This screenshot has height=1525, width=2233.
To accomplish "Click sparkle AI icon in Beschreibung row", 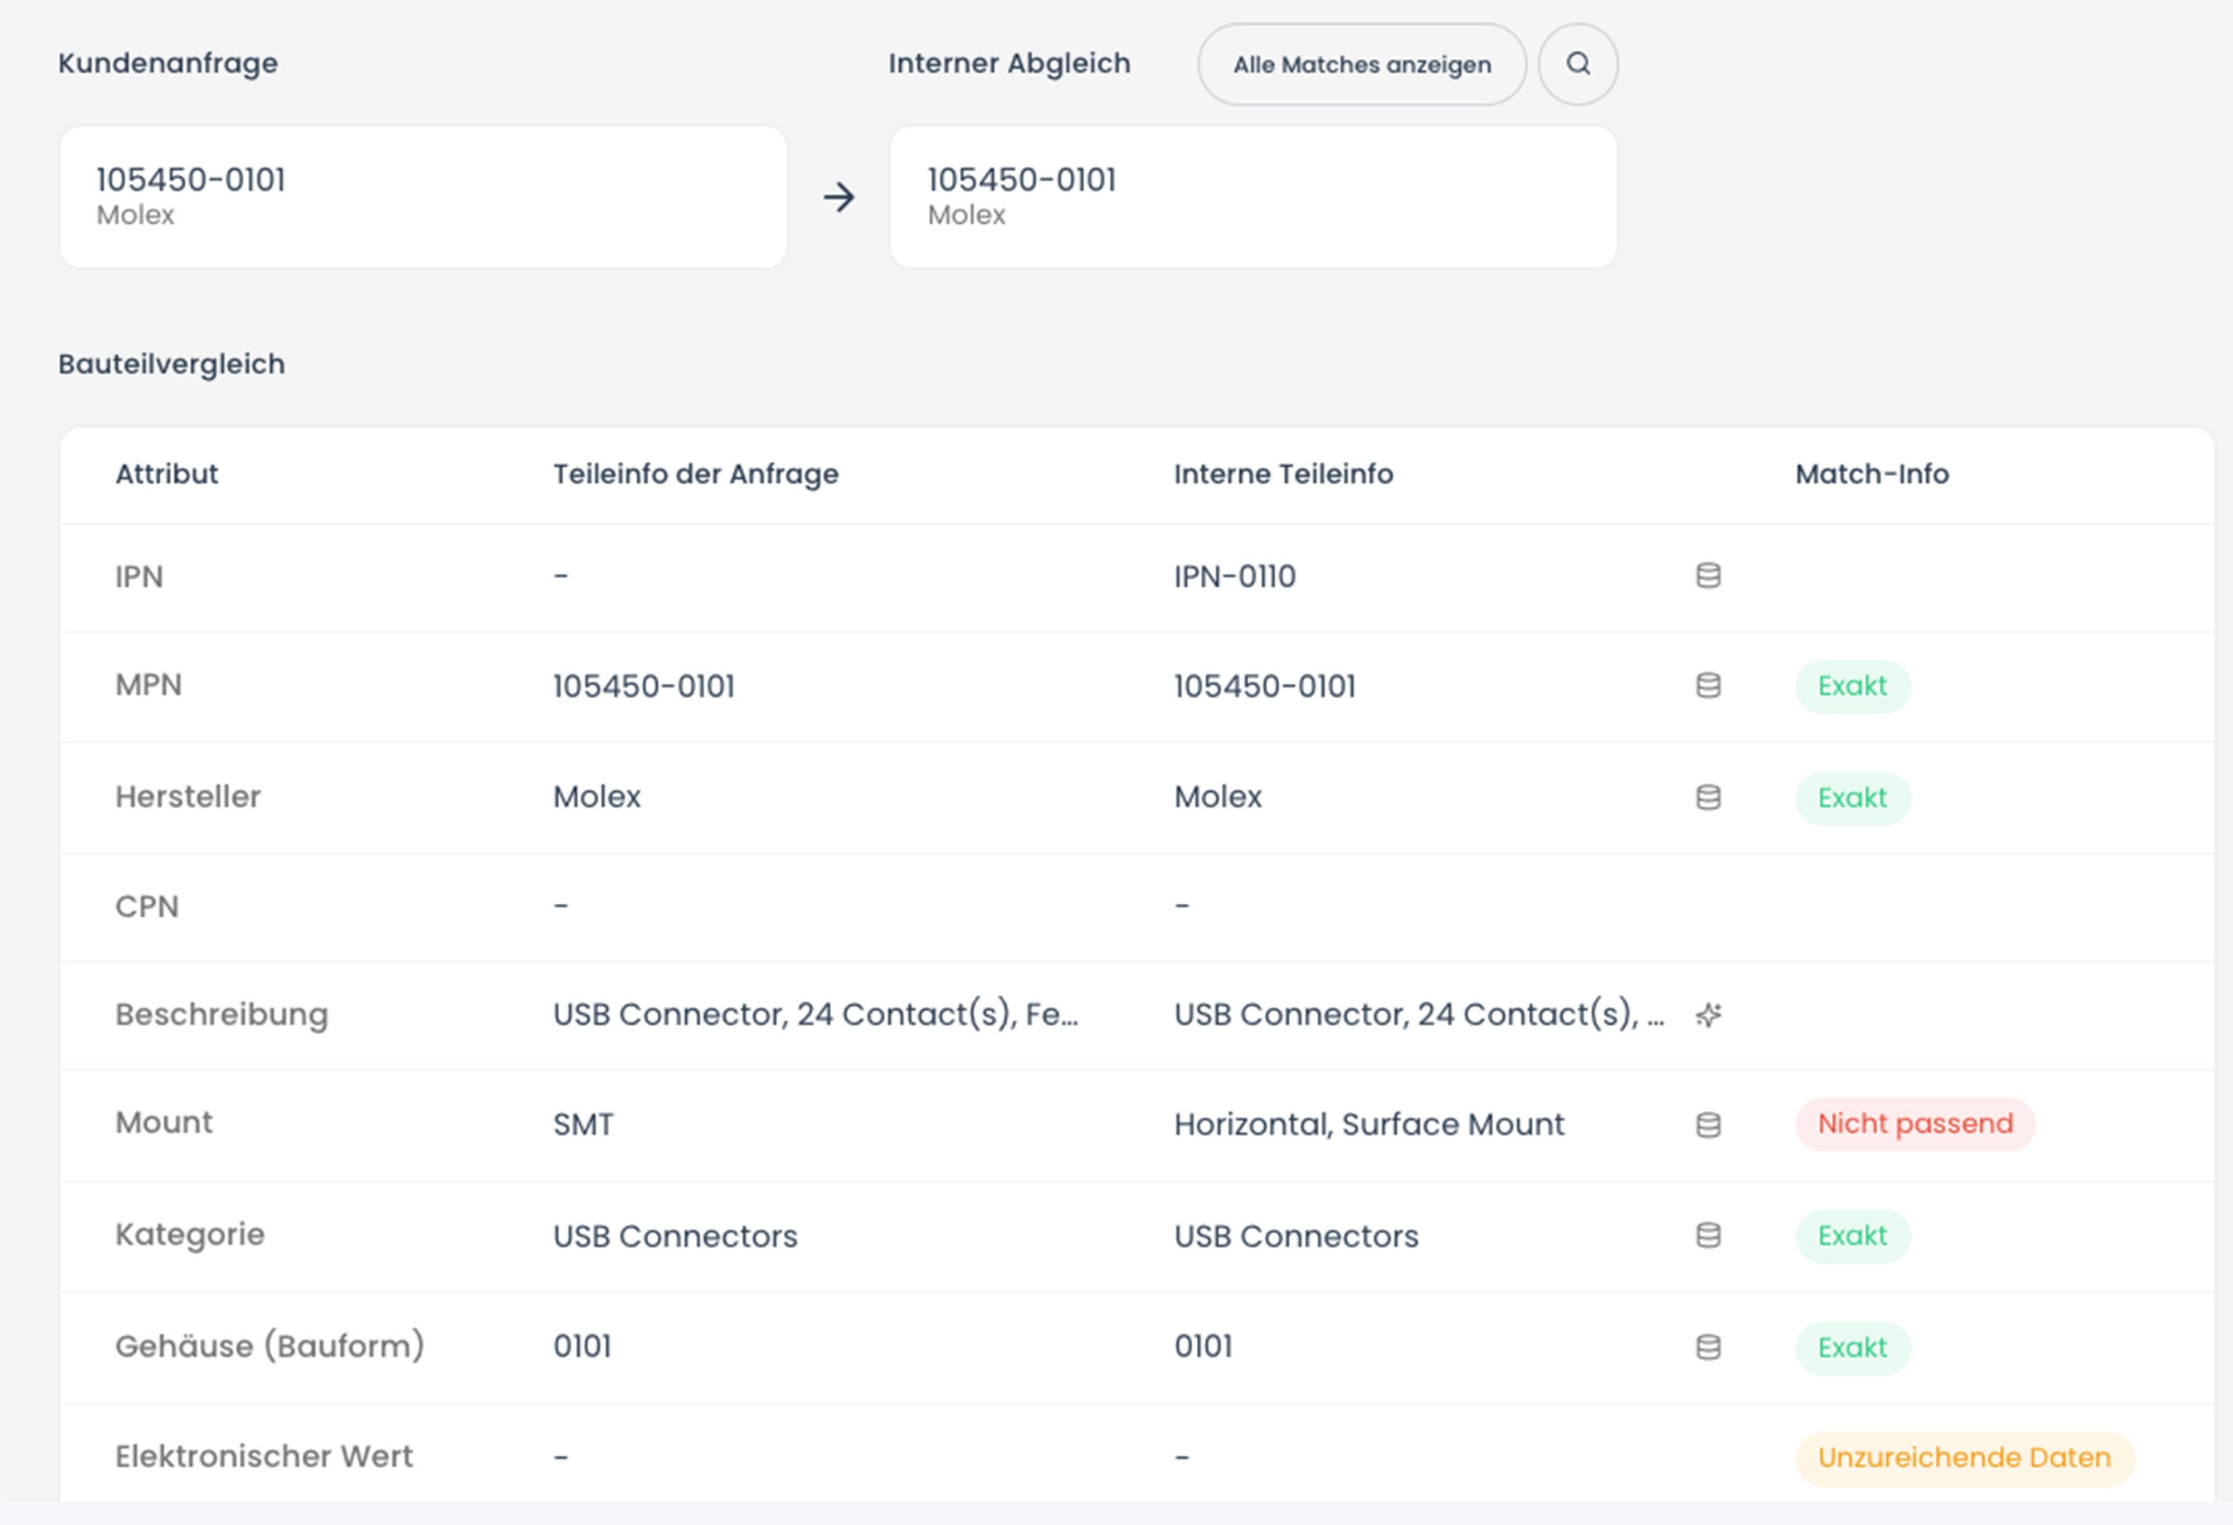I will point(1707,1015).
